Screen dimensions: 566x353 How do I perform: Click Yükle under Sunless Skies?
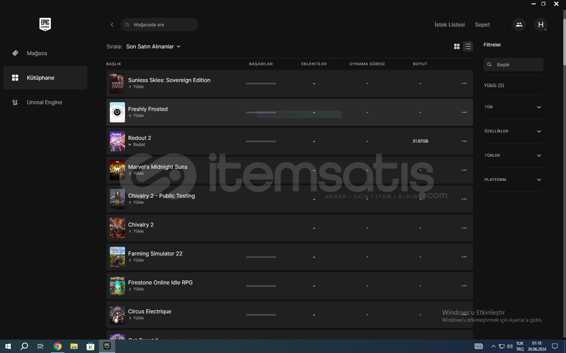click(x=136, y=87)
